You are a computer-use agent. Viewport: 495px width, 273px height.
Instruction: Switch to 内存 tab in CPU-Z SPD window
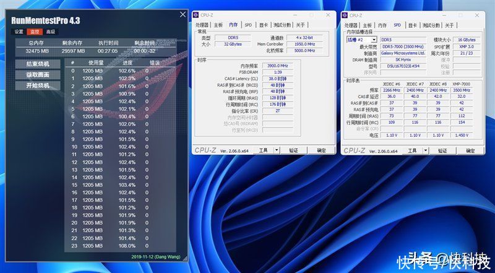click(x=382, y=25)
